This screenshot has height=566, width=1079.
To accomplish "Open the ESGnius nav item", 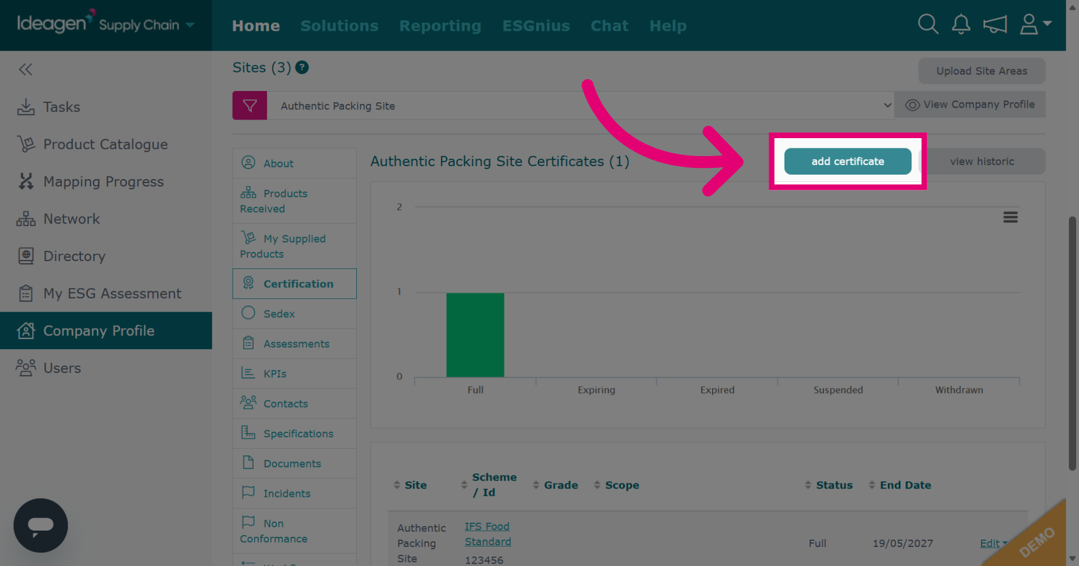I will coord(536,26).
